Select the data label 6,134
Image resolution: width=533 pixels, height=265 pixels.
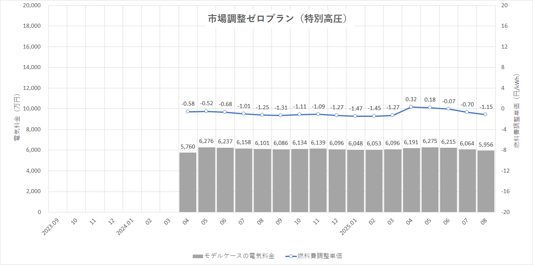pyautogui.click(x=299, y=143)
